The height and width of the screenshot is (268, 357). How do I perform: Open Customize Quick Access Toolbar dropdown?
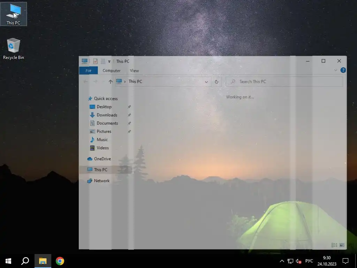(109, 61)
